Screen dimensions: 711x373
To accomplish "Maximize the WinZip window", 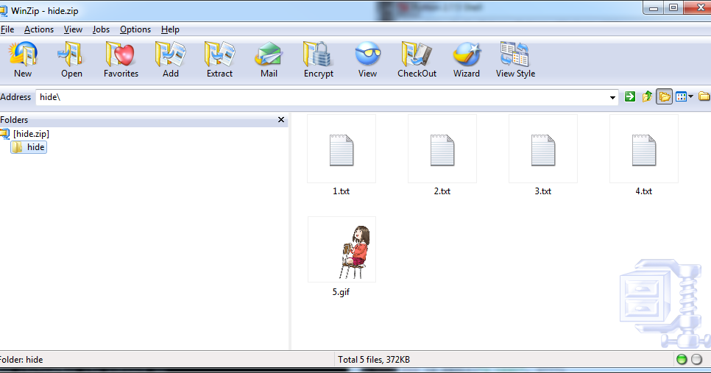I will (673, 7).
